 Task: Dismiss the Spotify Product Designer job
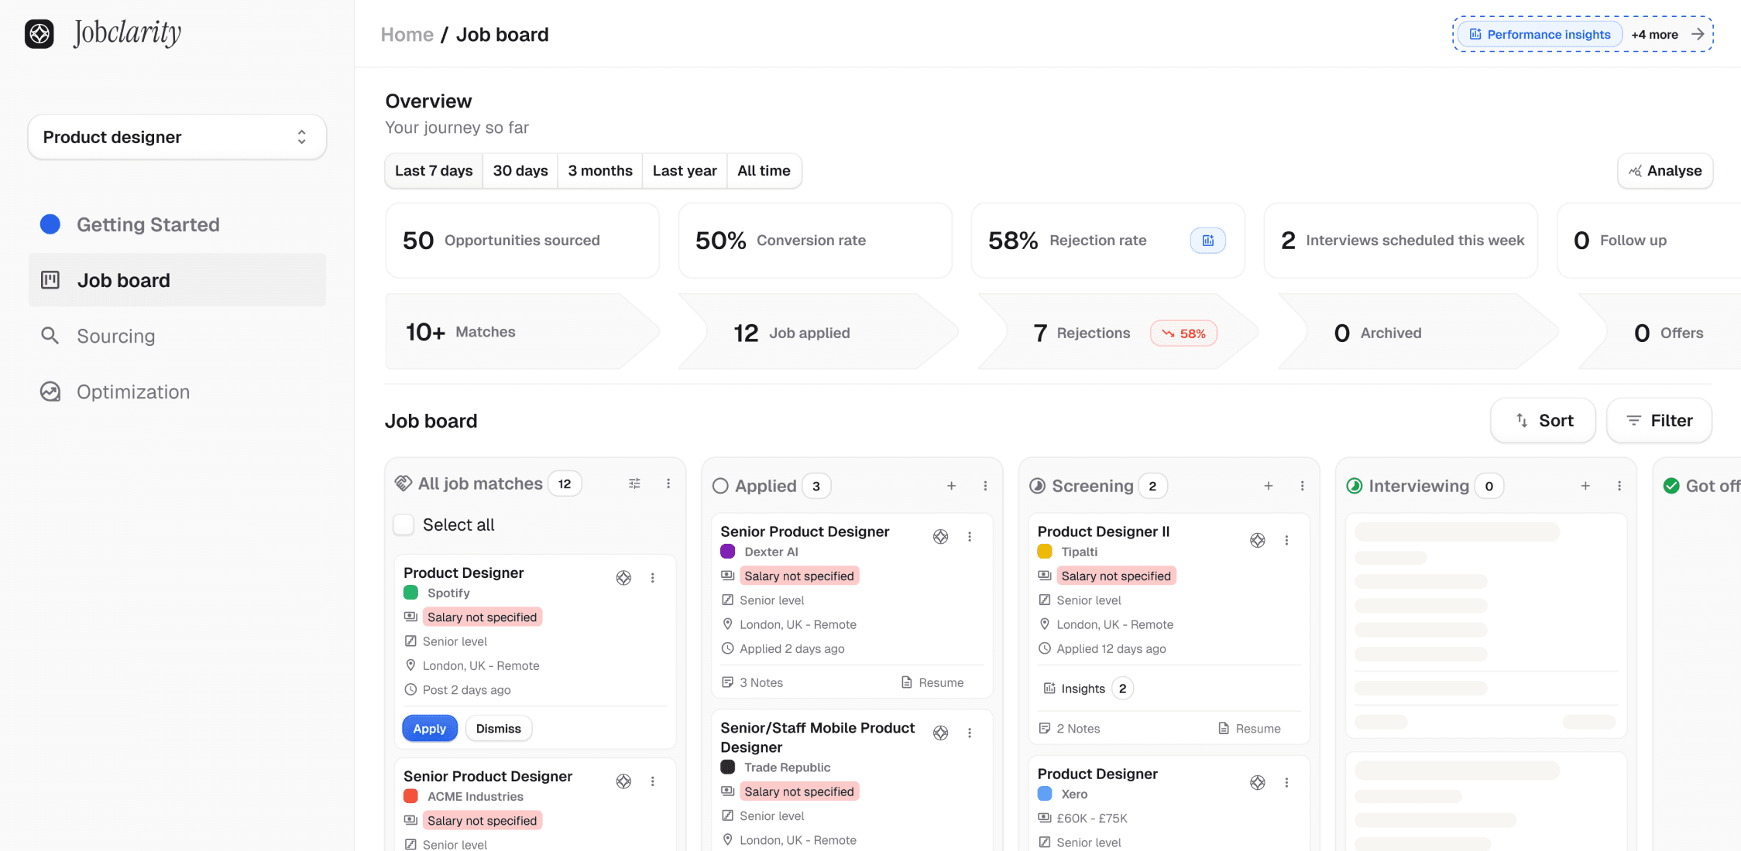[498, 729]
